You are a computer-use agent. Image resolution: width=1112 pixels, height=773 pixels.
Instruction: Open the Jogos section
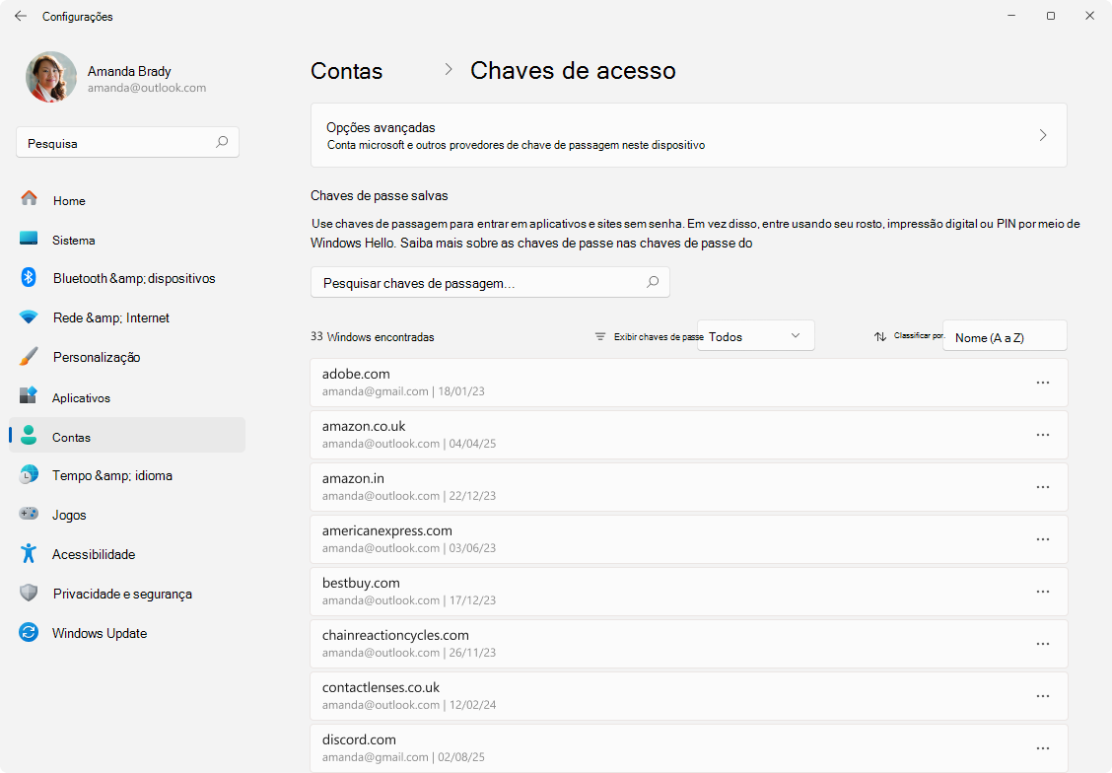[127, 514]
